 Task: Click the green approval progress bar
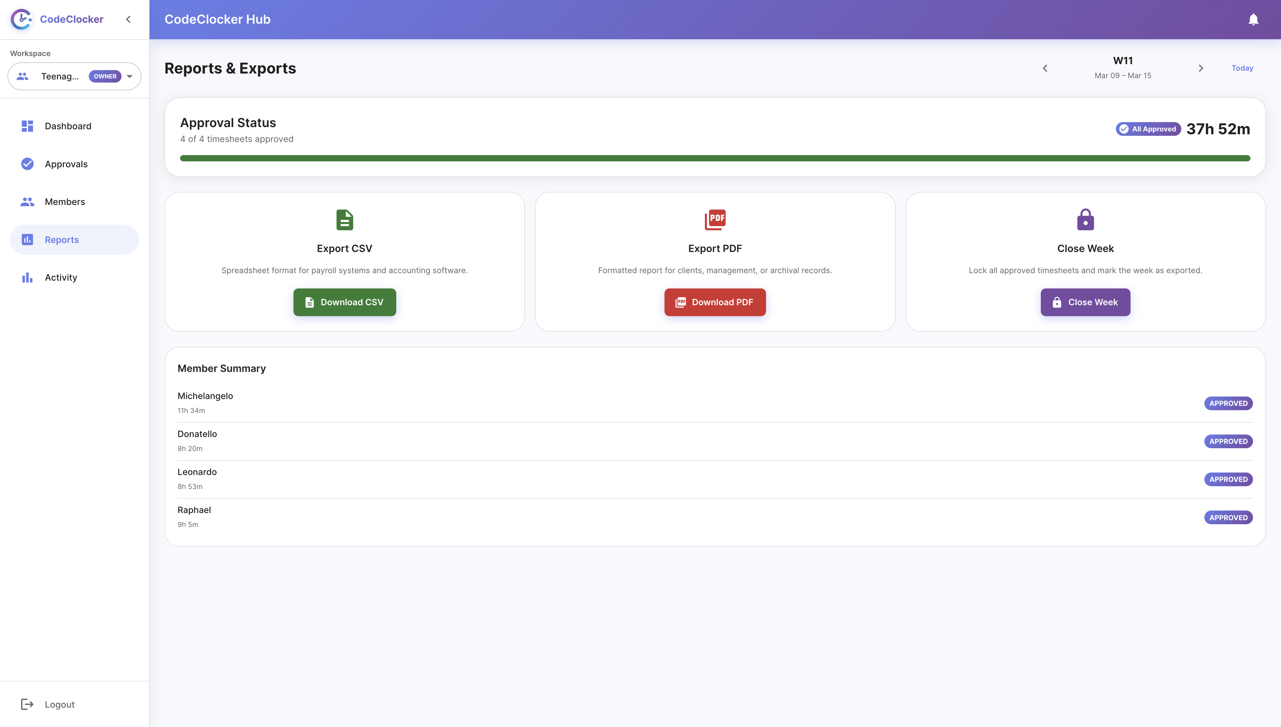click(714, 158)
